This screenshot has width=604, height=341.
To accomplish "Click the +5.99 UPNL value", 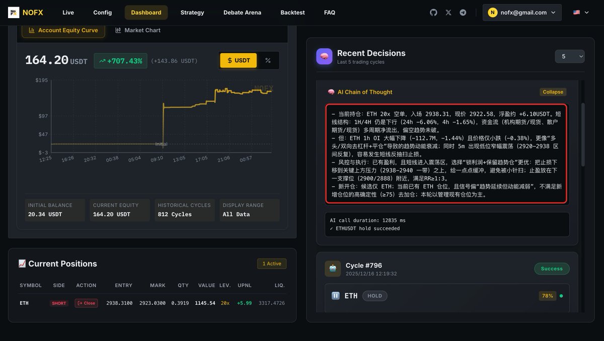I will [244, 303].
